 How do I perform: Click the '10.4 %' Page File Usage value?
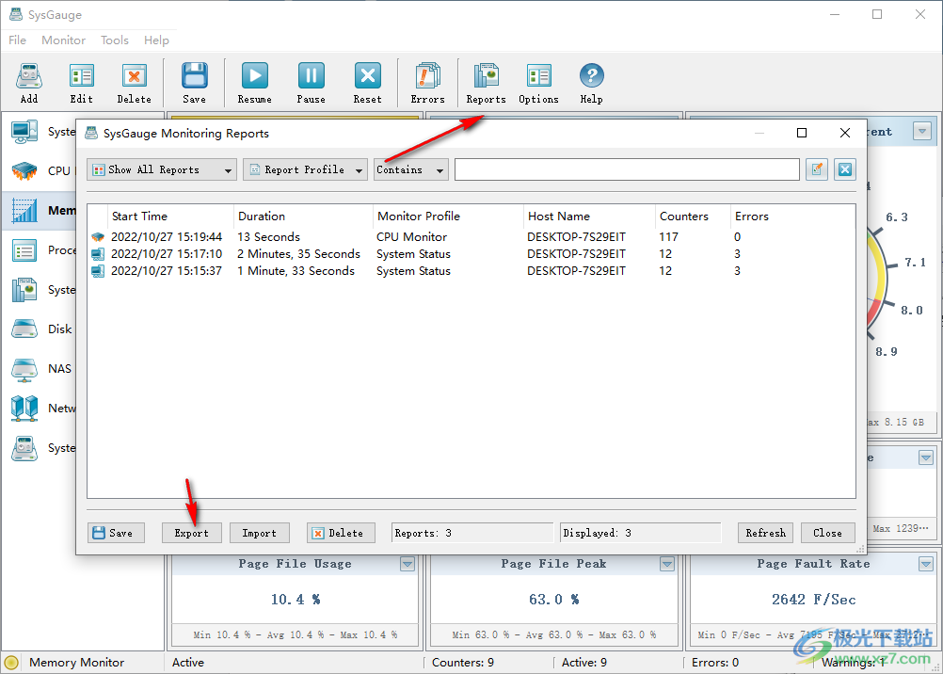pyautogui.click(x=296, y=600)
